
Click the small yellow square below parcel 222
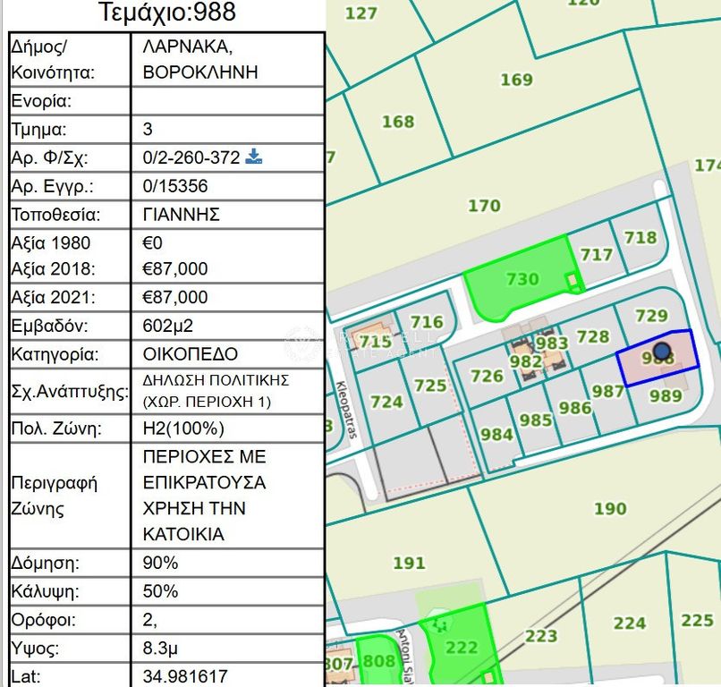(488, 678)
